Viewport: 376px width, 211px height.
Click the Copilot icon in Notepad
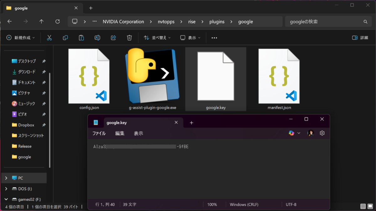click(x=291, y=133)
